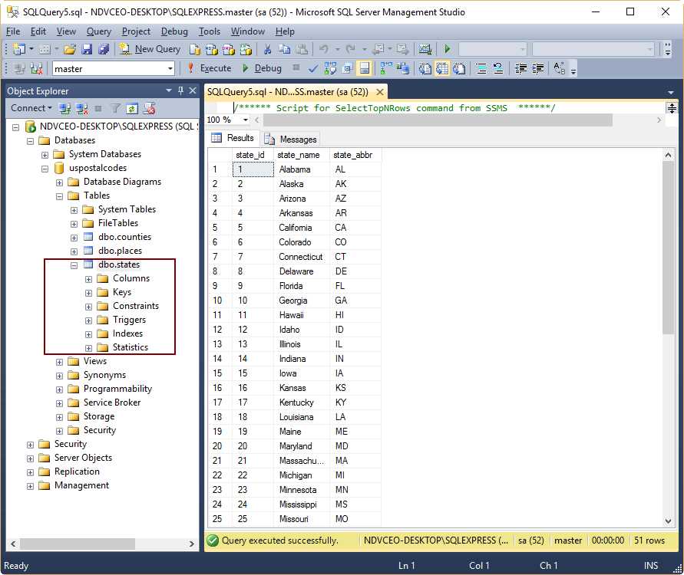Toggle Results to Grid mode
The image size is (684, 575).
click(442, 68)
